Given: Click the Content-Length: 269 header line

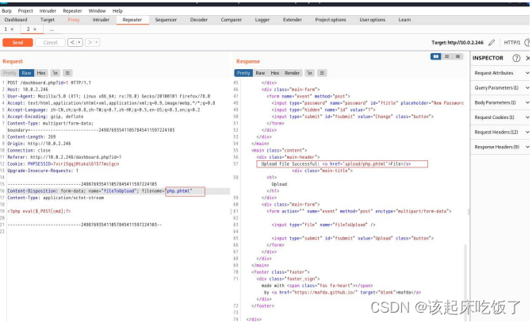Looking at the screenshot, I should point(32,137).
